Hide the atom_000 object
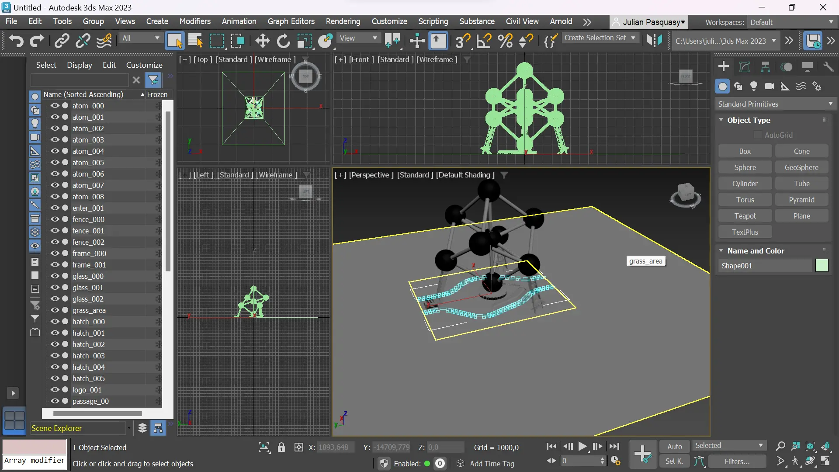This screenshot has width=839, height=472. pos(55,106)
